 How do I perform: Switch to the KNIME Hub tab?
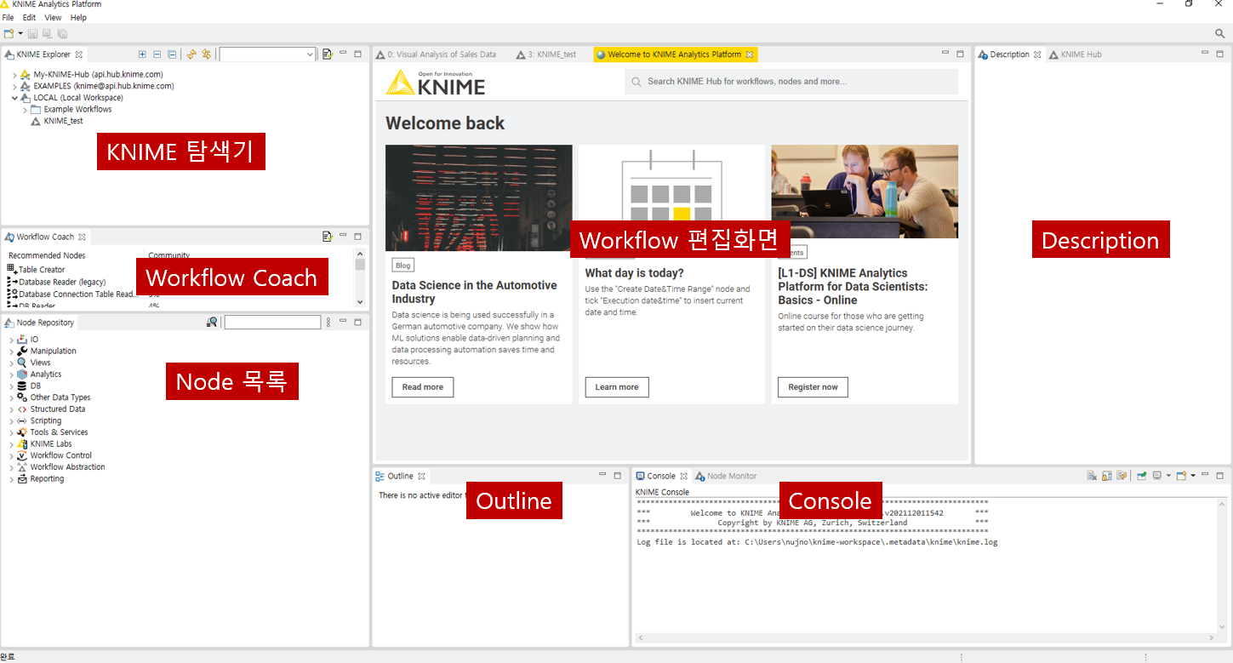click(1076, 54)
